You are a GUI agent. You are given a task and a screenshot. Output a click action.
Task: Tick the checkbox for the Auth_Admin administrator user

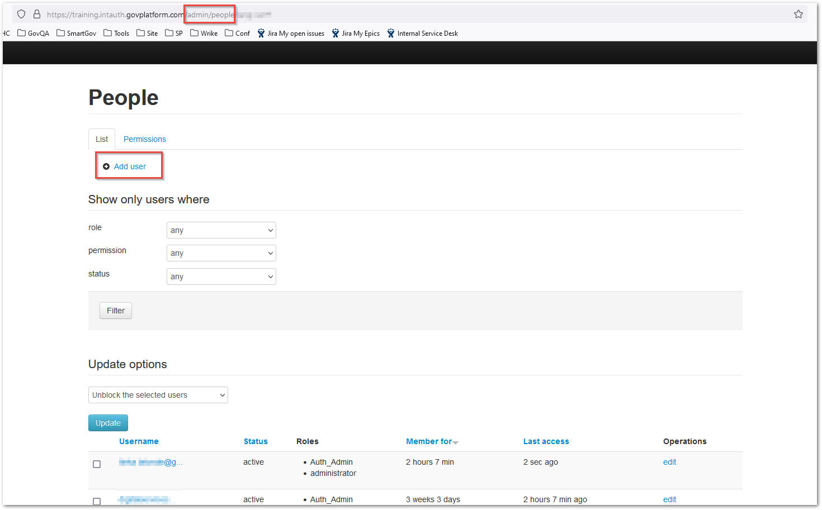click(x=97, y=464)
